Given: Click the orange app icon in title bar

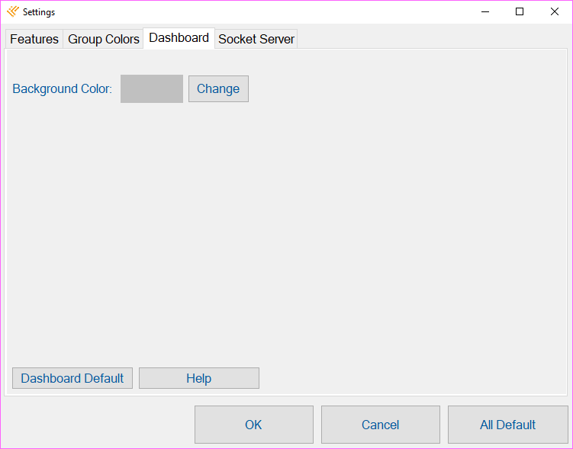Looking at the screenshot, I should pyautogui.click(x=13, y=11).
